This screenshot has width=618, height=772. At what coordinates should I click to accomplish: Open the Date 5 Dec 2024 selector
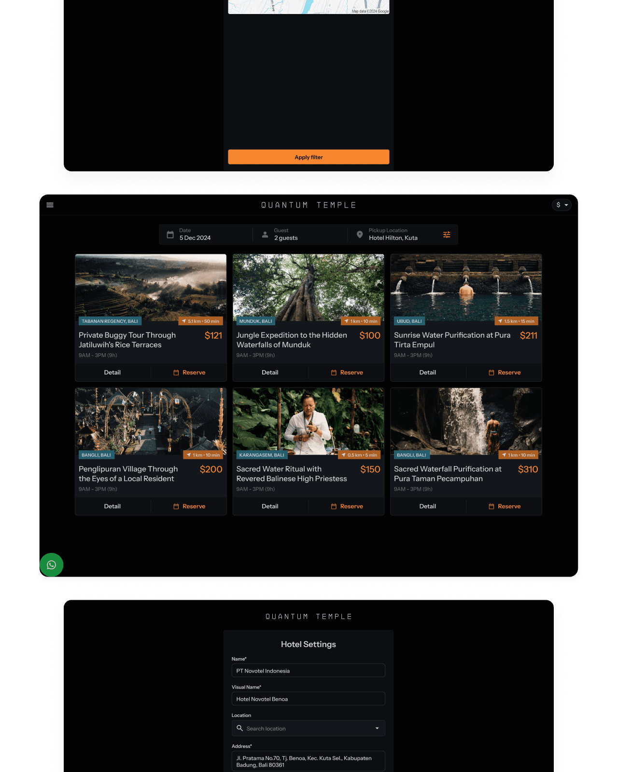coord(206,234)
